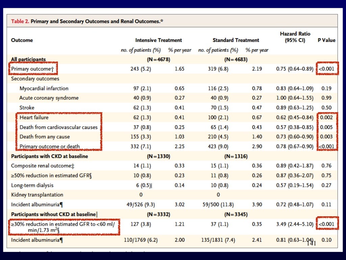The image size is (346, 260).
Task: Click the '(N=3345)' group size
Action: [236, 214]
